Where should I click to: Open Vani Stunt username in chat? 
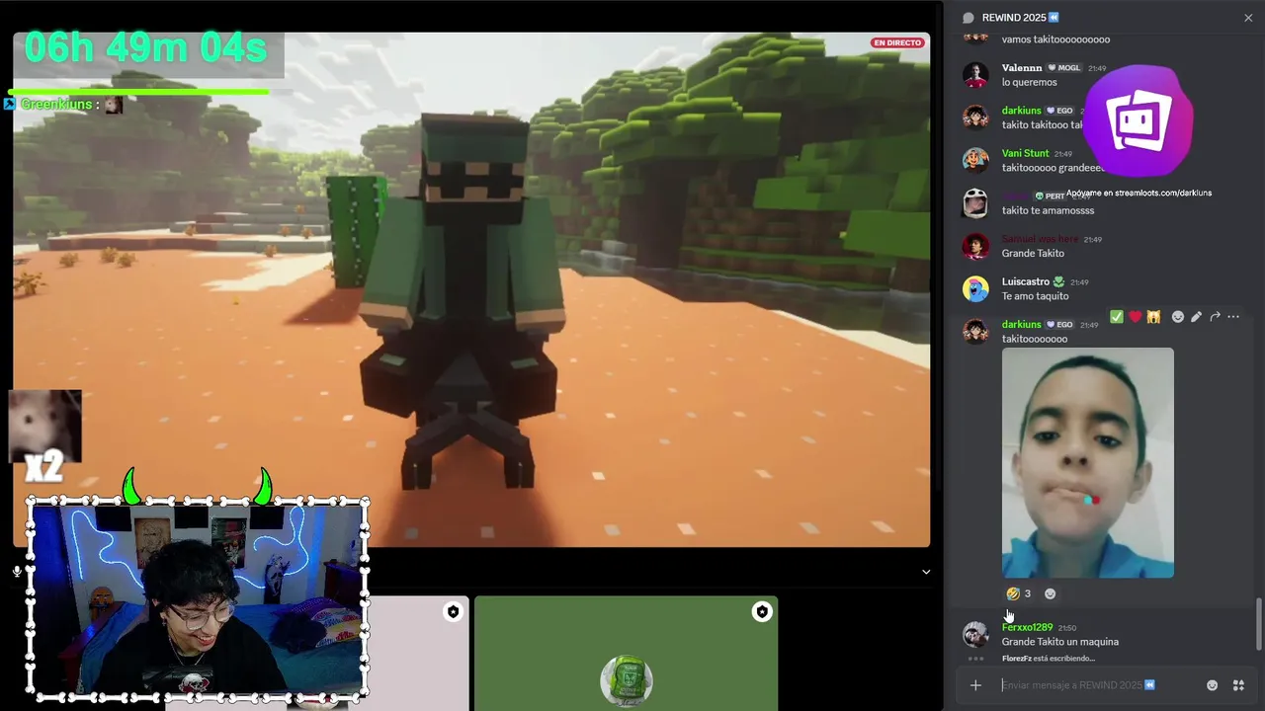click(1025, 153)
